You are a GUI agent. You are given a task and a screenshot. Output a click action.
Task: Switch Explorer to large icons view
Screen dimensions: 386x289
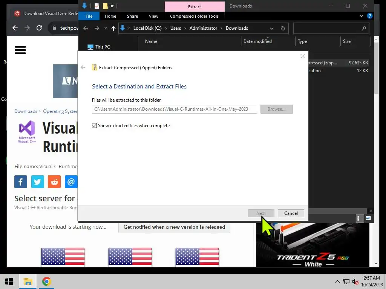pos(368,218)
